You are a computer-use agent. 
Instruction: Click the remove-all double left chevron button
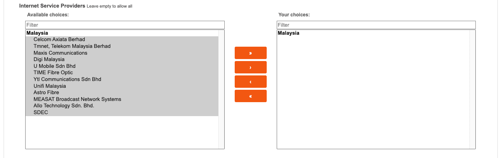250,96
